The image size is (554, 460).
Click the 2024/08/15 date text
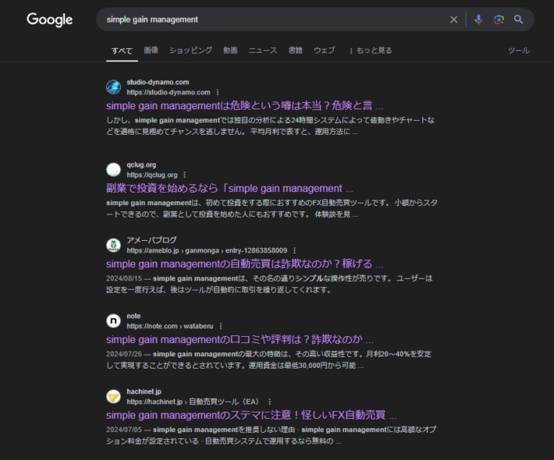(x=123, y=278)
